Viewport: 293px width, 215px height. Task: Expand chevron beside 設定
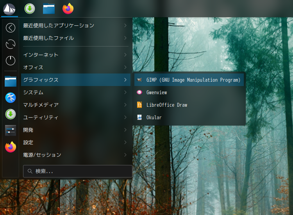125,142
